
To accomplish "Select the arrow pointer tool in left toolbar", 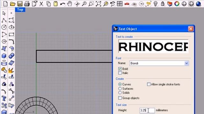I will (x=4, y=13).
